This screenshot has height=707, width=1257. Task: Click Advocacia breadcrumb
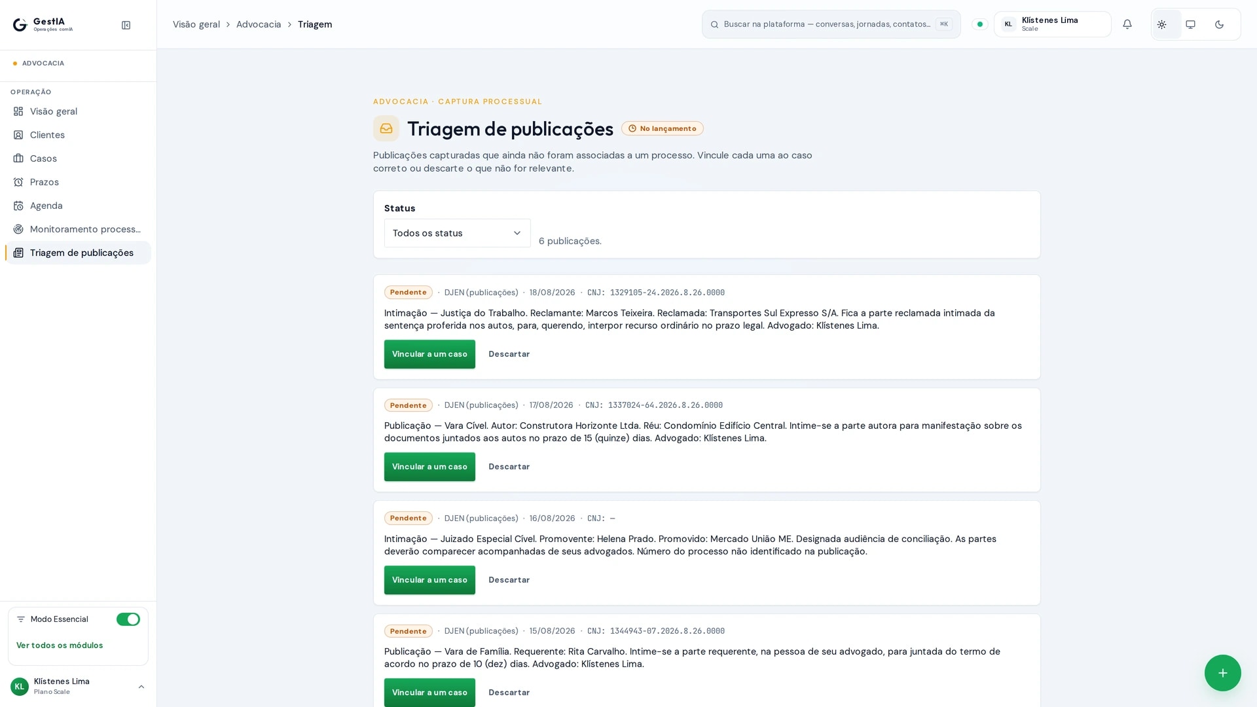click(x=259, y=24)
